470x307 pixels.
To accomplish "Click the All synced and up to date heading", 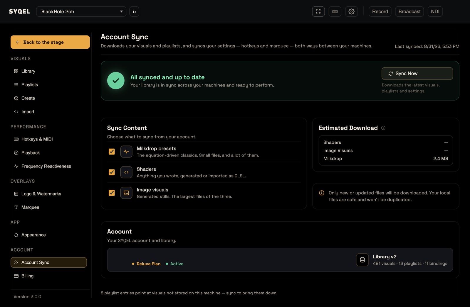I will click(167, 77).
